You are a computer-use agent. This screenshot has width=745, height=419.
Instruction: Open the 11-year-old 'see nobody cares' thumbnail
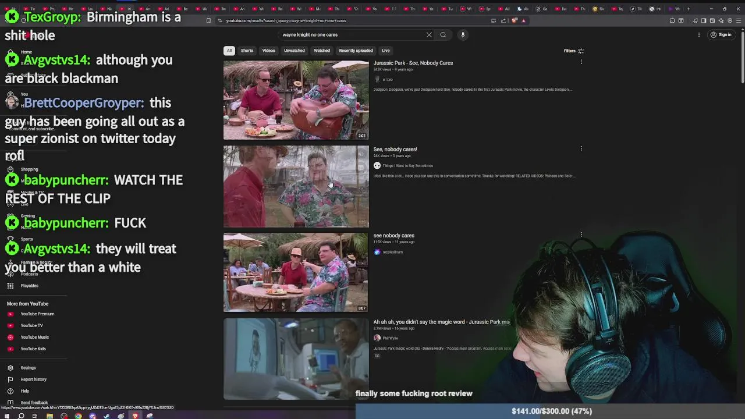(296, 272)
